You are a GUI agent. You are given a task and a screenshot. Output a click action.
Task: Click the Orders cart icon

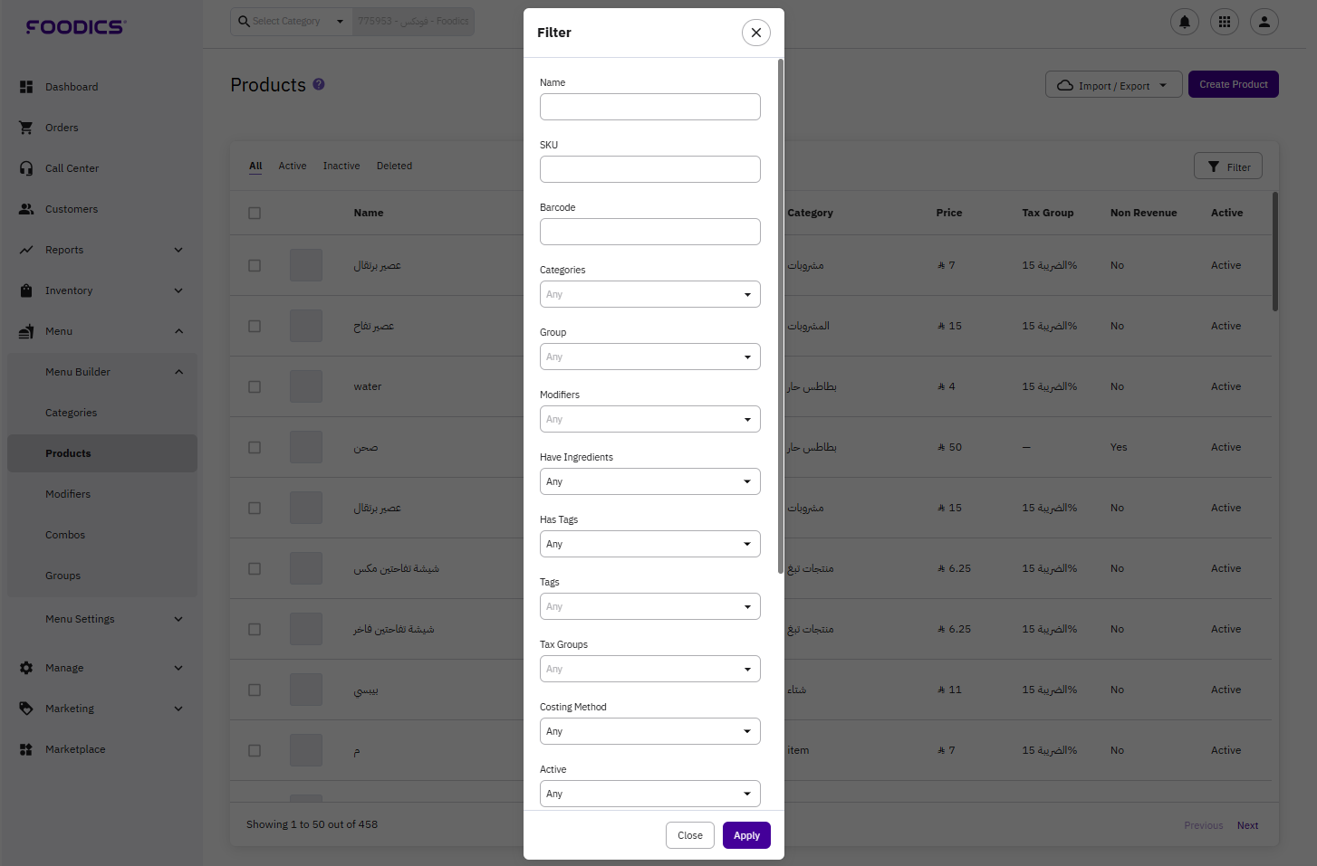tap(26, 128)
